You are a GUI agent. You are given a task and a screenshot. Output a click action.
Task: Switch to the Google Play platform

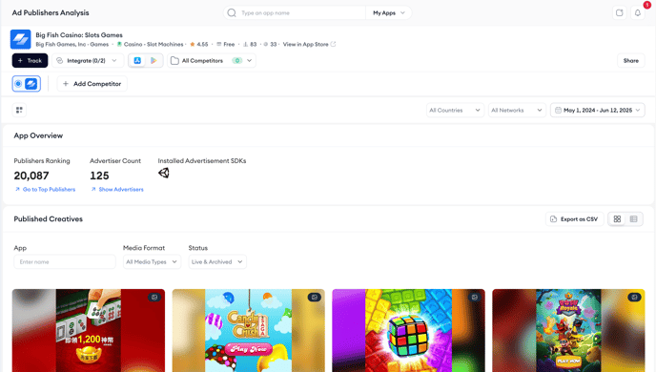pos(154,61)
